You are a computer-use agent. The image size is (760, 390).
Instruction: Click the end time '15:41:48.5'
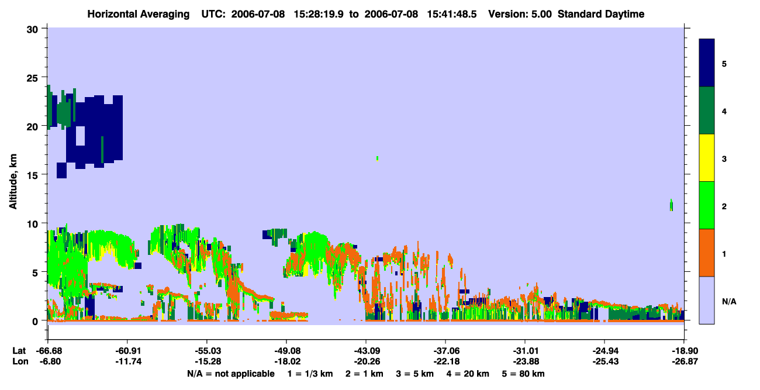pyautogui.click(x=451, y=14)
